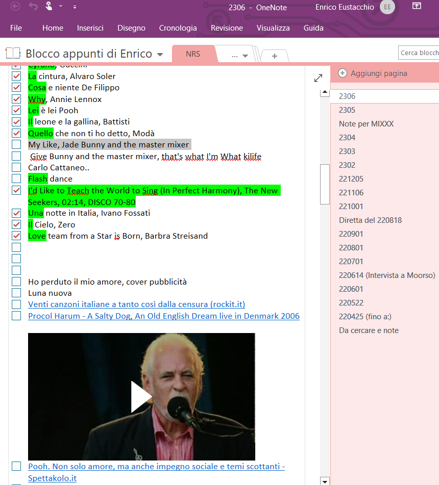Open the Guida ribbon tab
439x485 pixels.
pos(313,28)
